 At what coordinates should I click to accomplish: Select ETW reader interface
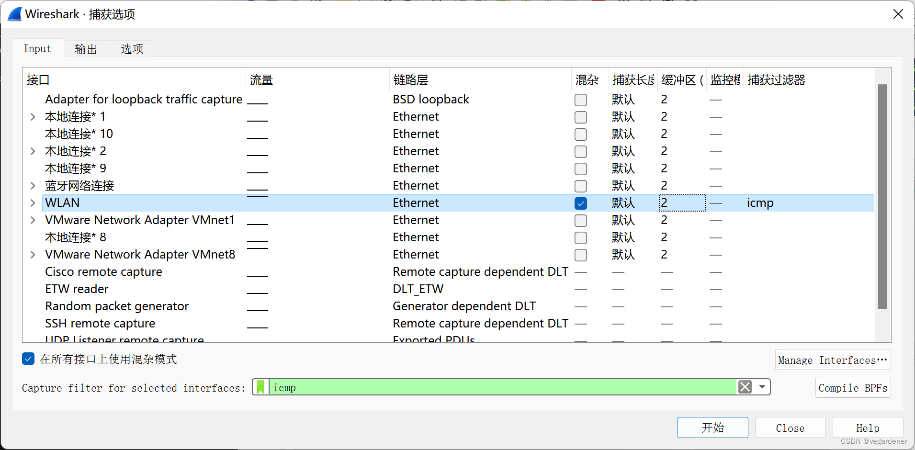77,289
